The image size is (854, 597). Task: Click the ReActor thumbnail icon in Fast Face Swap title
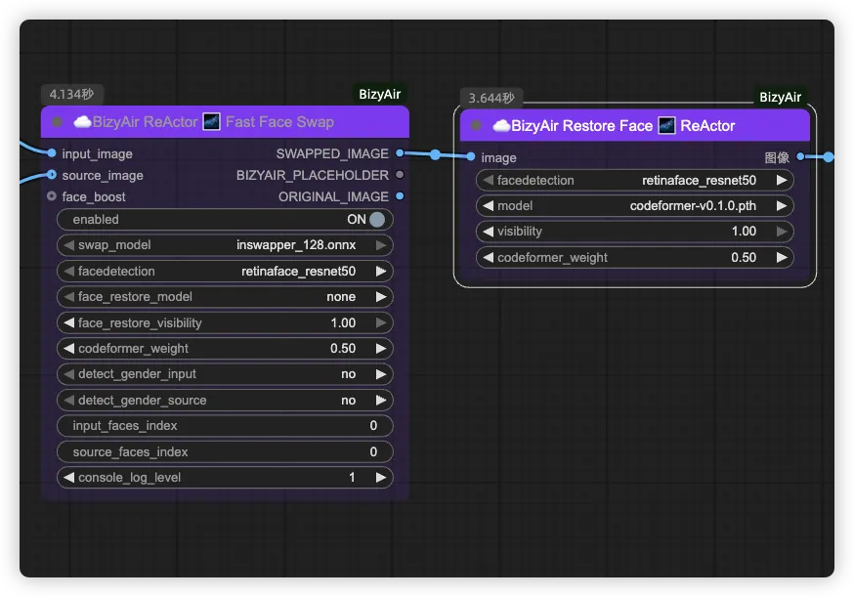(211, 121)
